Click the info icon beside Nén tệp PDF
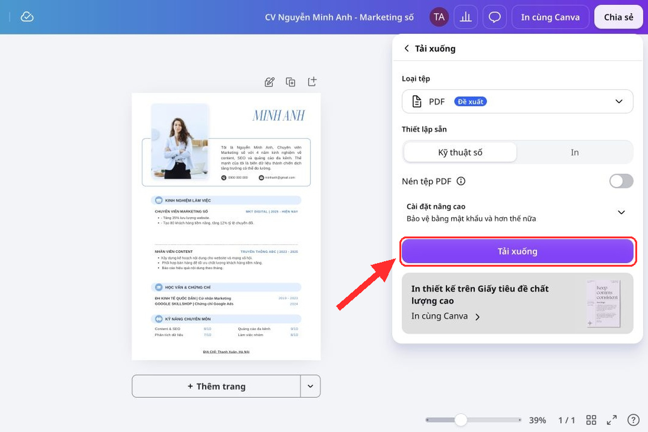Image resolution: width=648 pixels, height=432 pixels. [x=461, y=181]
